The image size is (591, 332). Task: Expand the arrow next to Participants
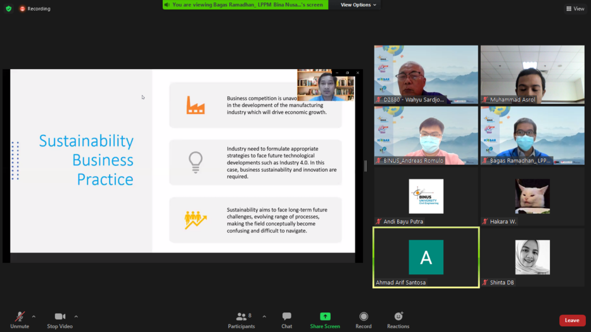(264, 316)
